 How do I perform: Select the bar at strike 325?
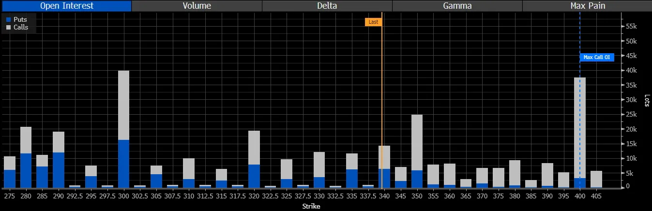pyautogui.click(x=287, y=173)
